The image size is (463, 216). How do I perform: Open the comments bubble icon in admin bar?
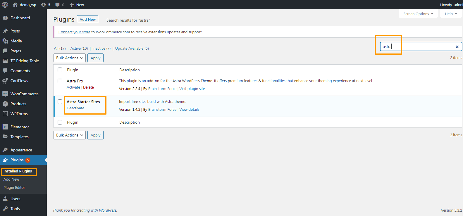(57, 5)
